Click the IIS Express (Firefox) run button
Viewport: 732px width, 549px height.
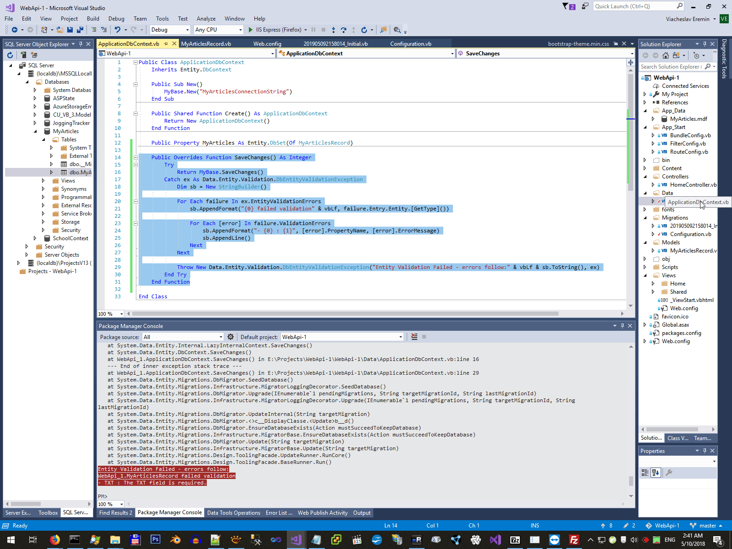[x=278, y=30]
